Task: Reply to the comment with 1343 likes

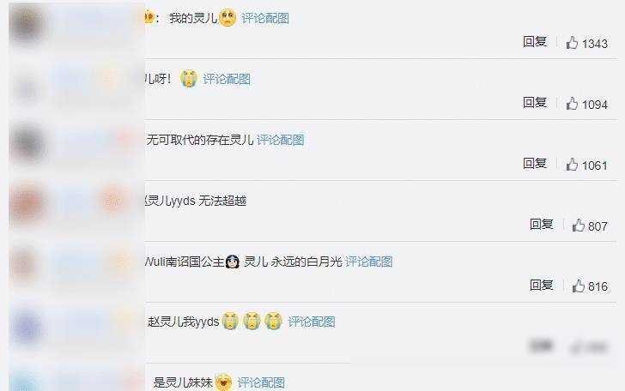Action: point(535,41)
